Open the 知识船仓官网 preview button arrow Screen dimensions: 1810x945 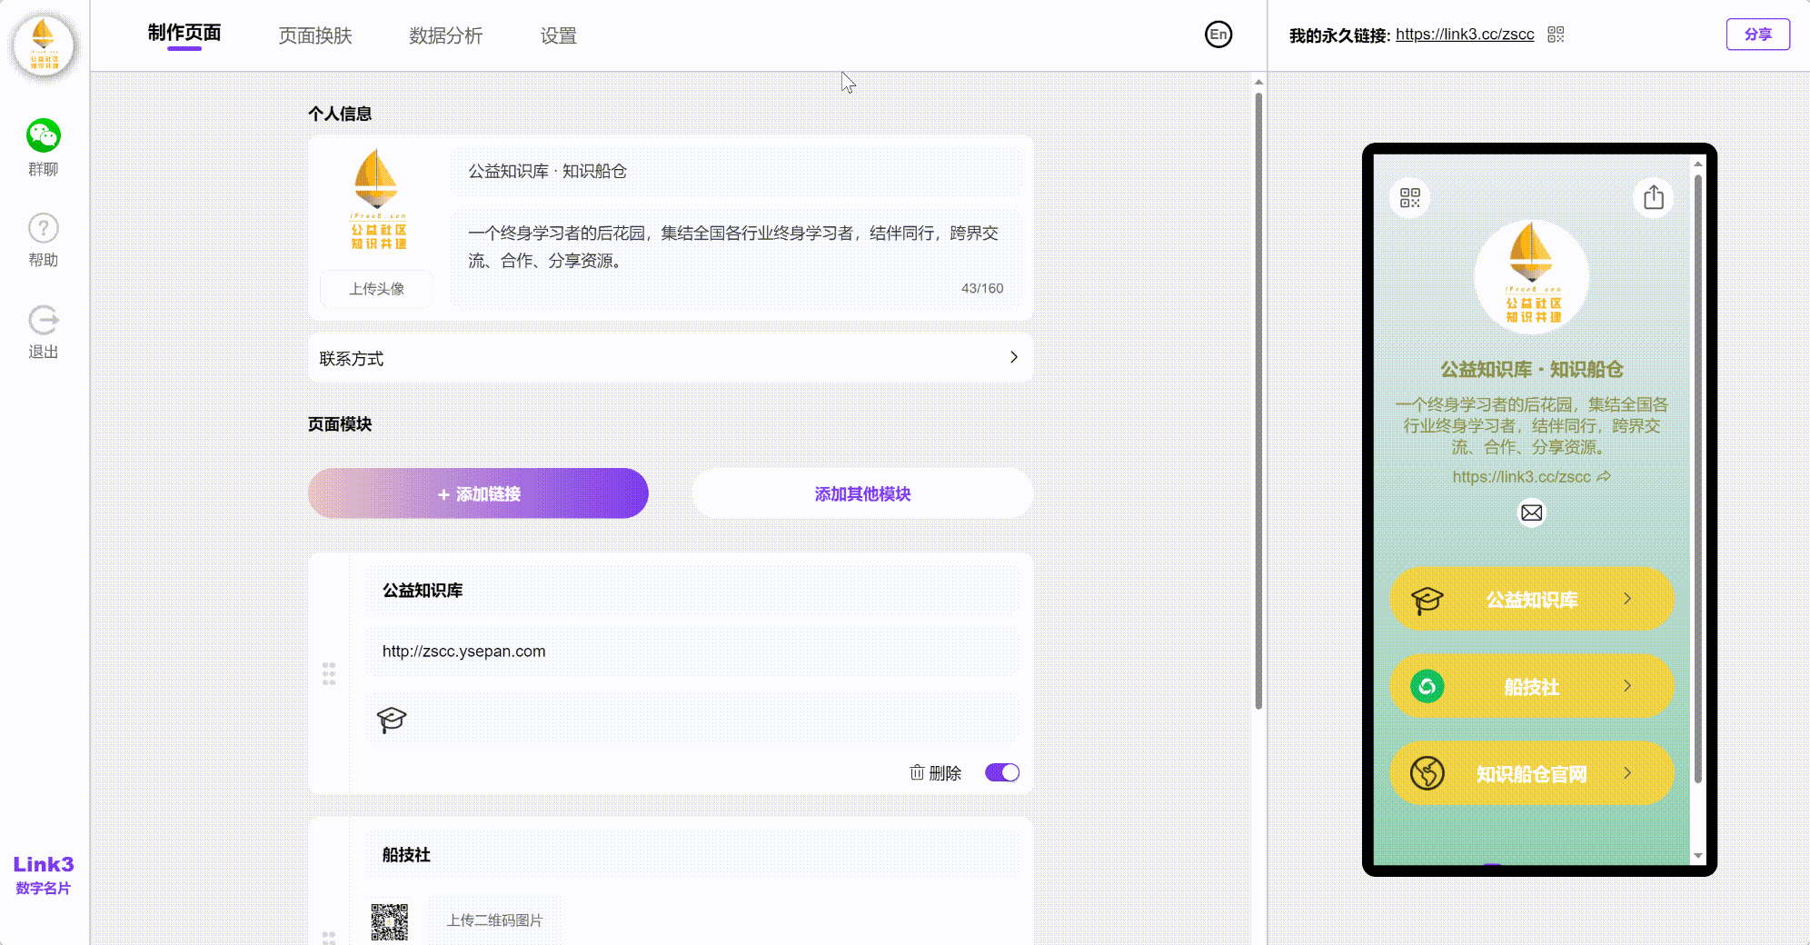1627,773
